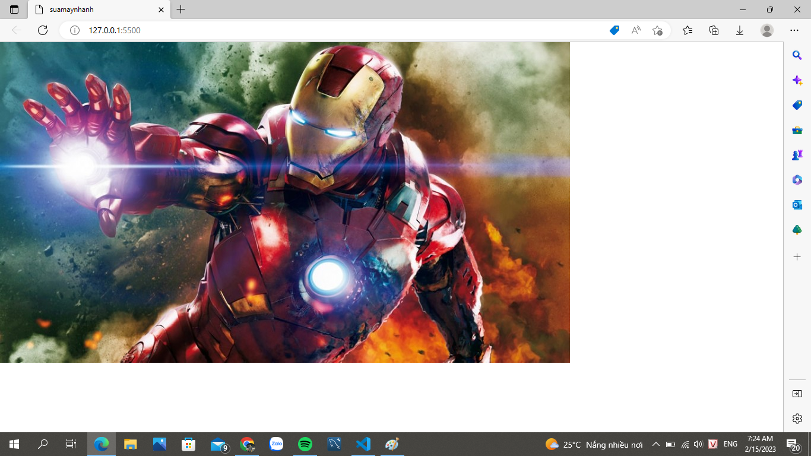Viewport: 811px width, 456px height.
Task: Customize sidebar with plus icon
Action: pyautogui.click(x=797, y=257)
